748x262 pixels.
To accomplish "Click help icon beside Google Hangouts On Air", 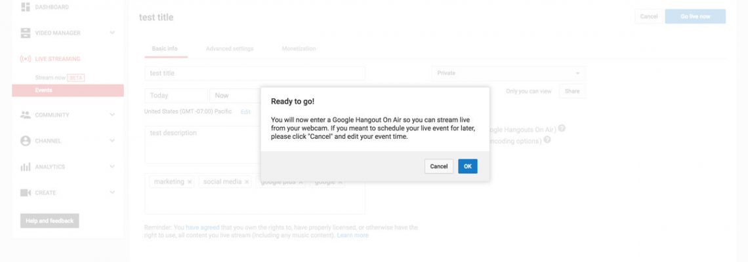I will pyautogui.click(x=562, y=128).
